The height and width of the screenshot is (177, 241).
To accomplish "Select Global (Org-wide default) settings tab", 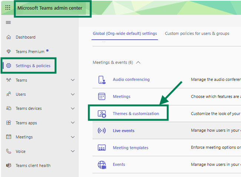I will [x=125, y=33].
